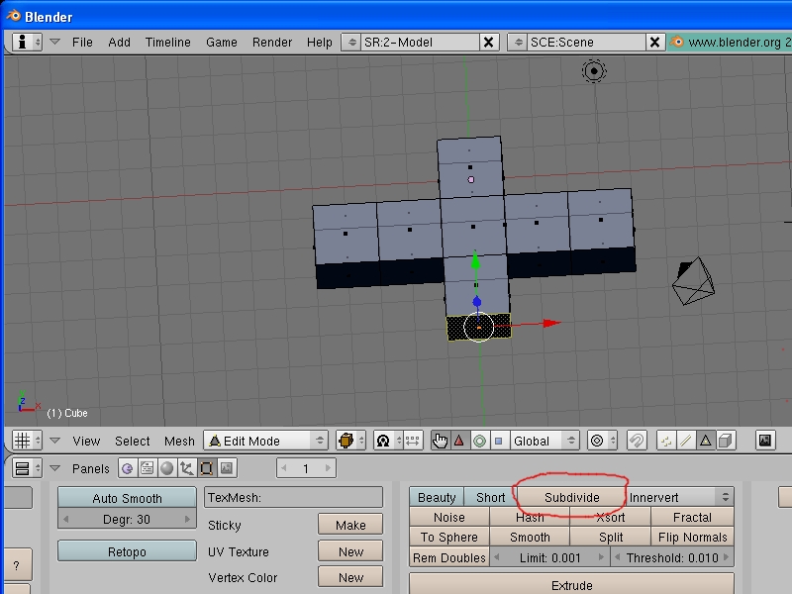The width and height of the screenshot is (792, 594).
Task: Click the Subdivide button
Action: tap(572, 498)
